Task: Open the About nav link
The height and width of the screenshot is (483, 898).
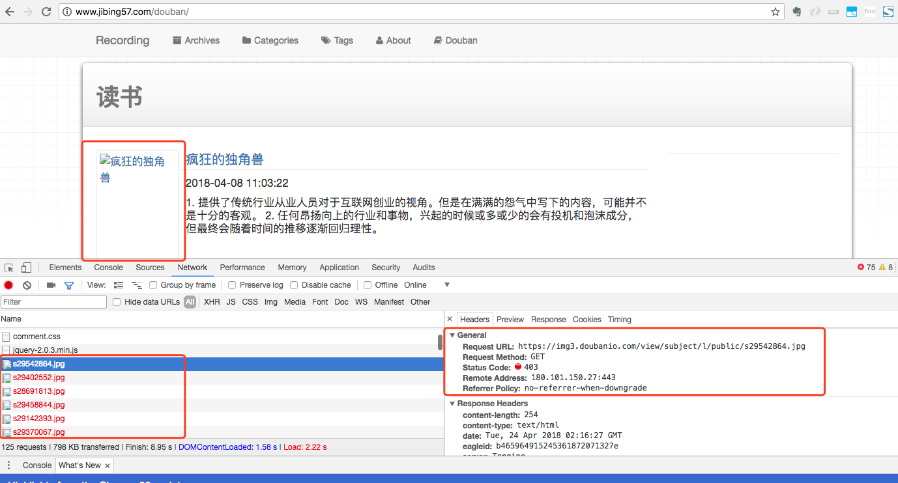Action: point(394,40)
